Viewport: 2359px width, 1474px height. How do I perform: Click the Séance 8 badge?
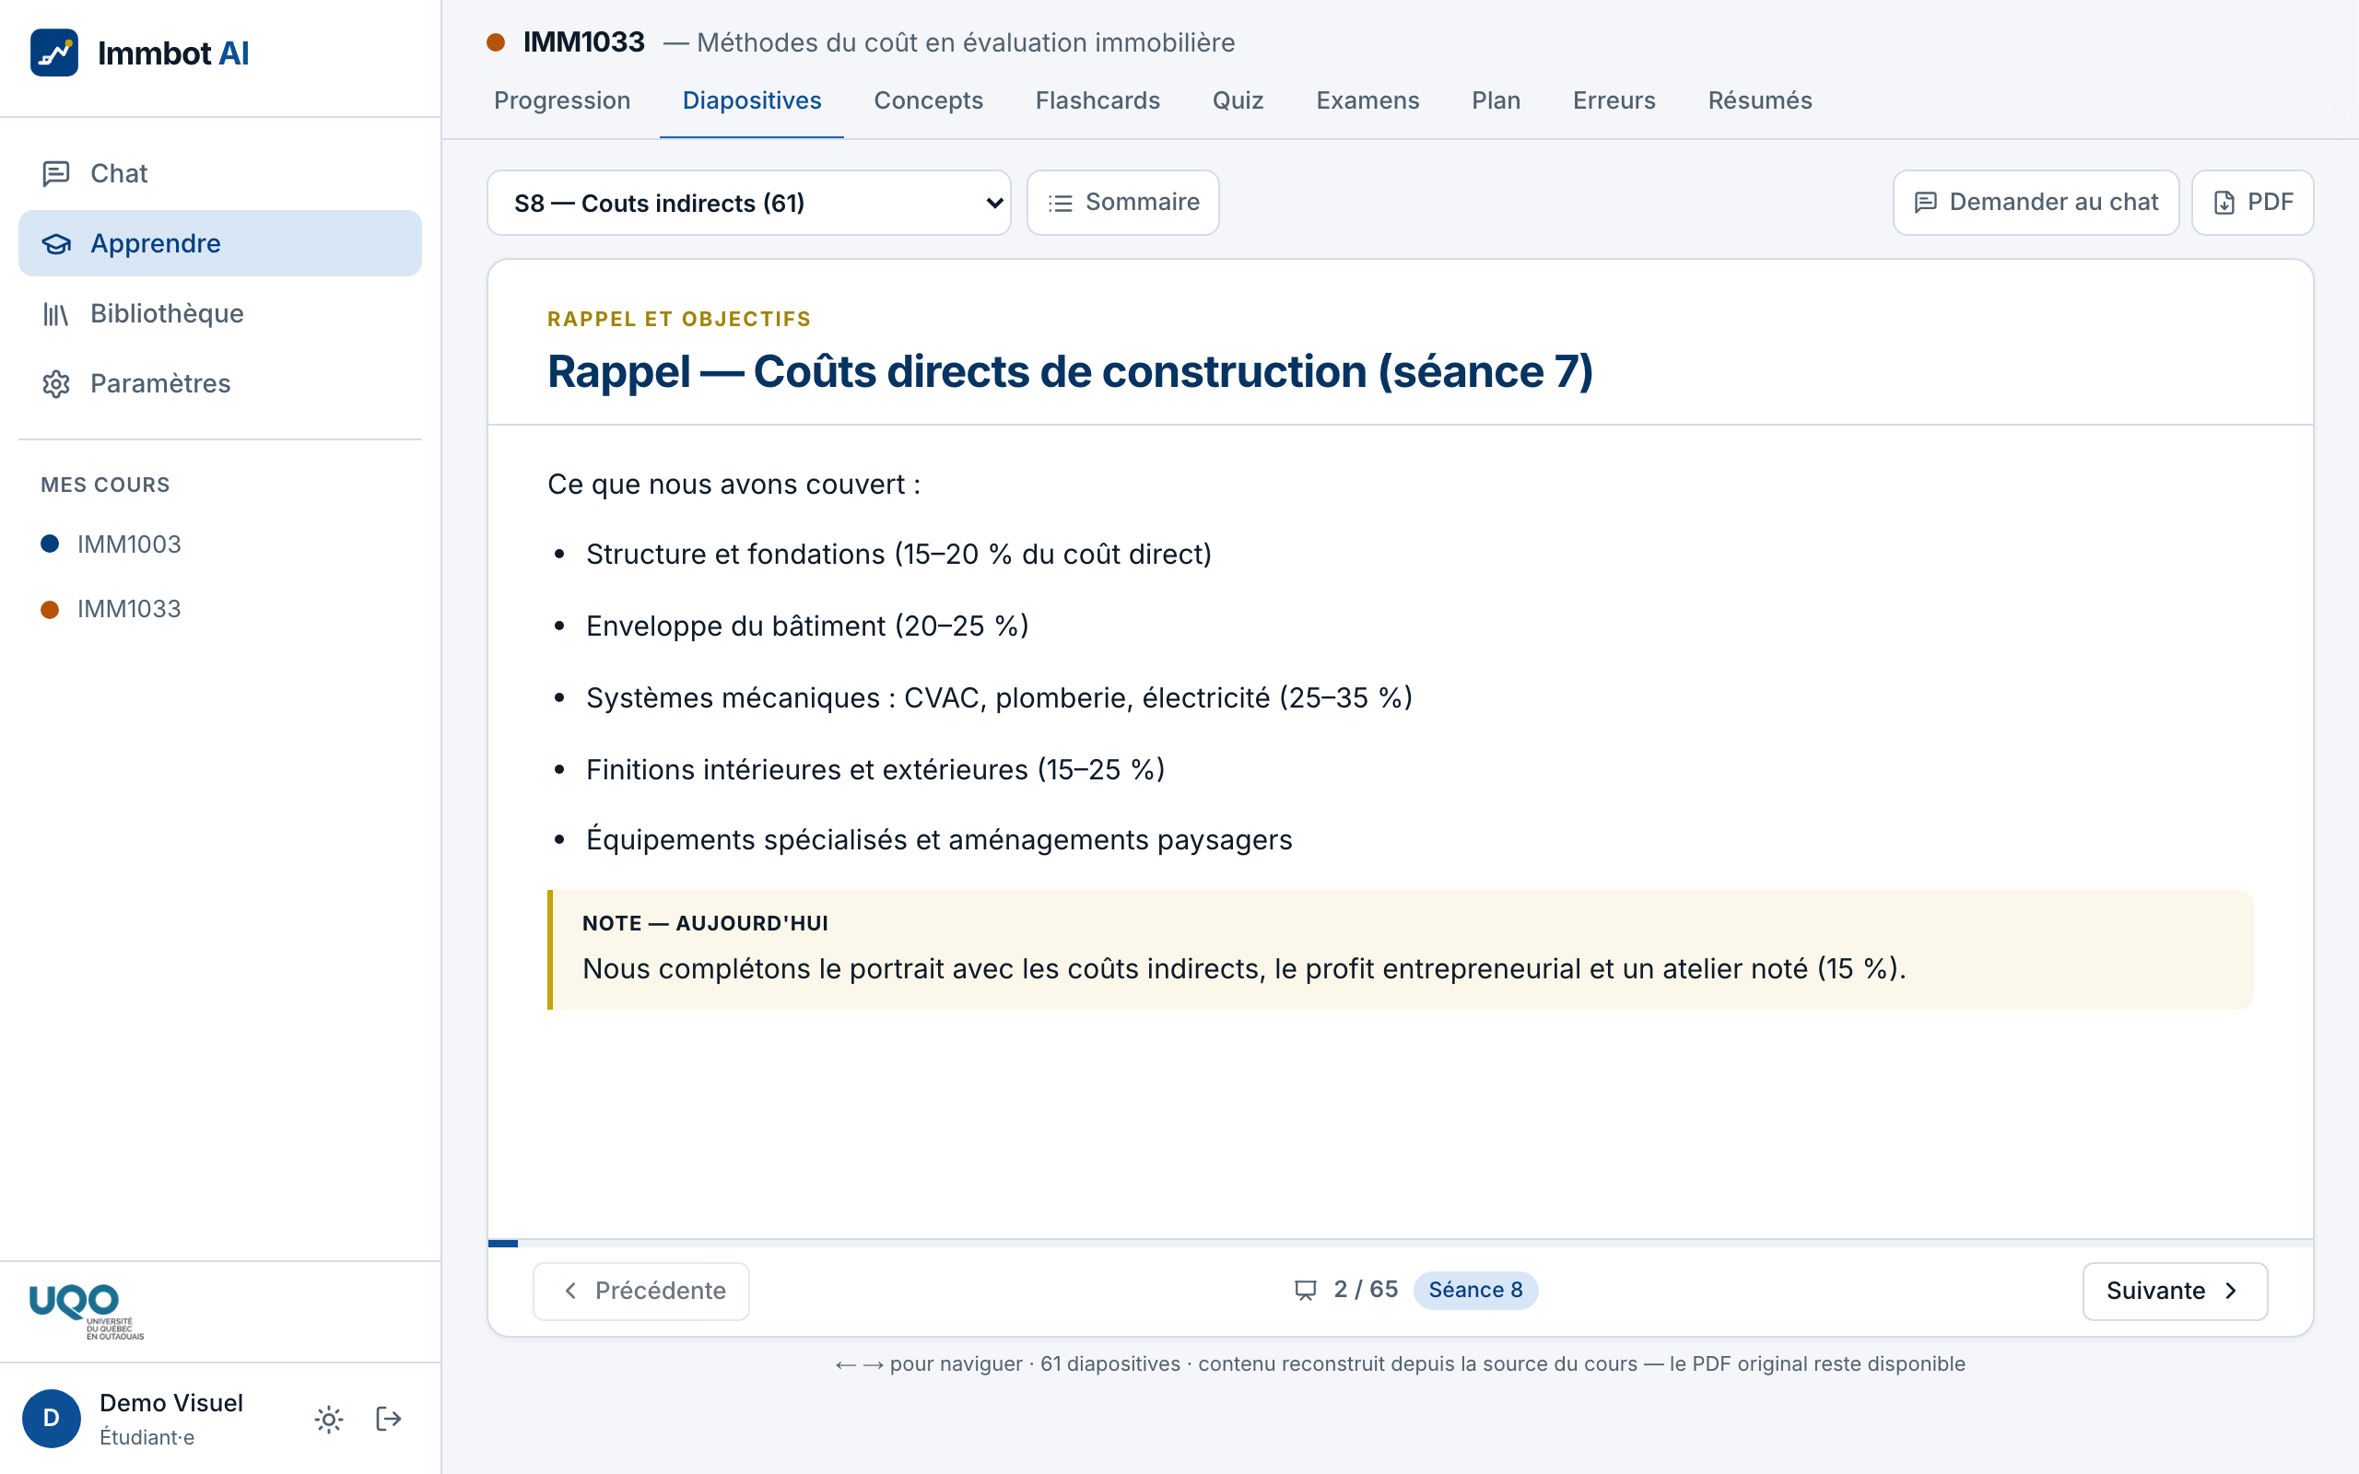tap(1475, 1290)
